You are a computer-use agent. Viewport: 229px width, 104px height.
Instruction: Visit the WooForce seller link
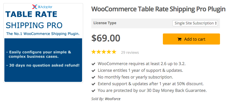pyautogui.click(x=112, y=99)
